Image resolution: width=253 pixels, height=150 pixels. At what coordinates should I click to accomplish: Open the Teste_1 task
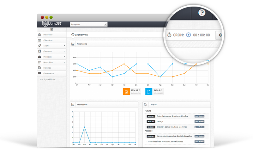[160, 122]
